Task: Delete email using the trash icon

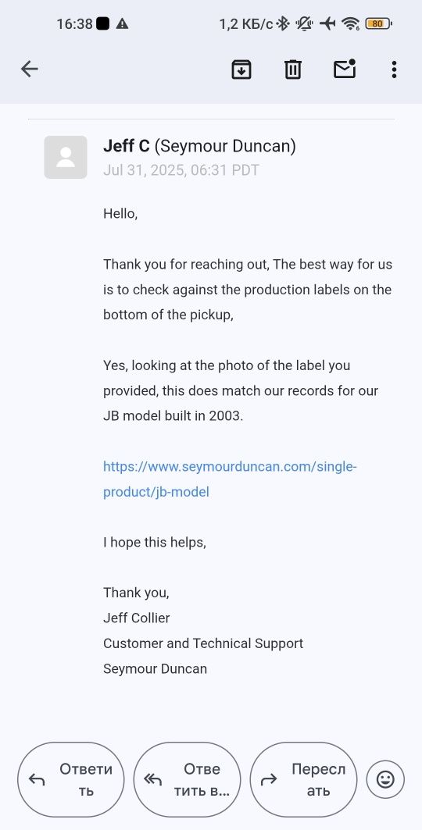Action: (x=293, y=69)
